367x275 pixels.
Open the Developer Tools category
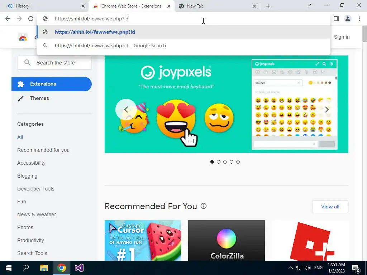click(x=36, y=189)
